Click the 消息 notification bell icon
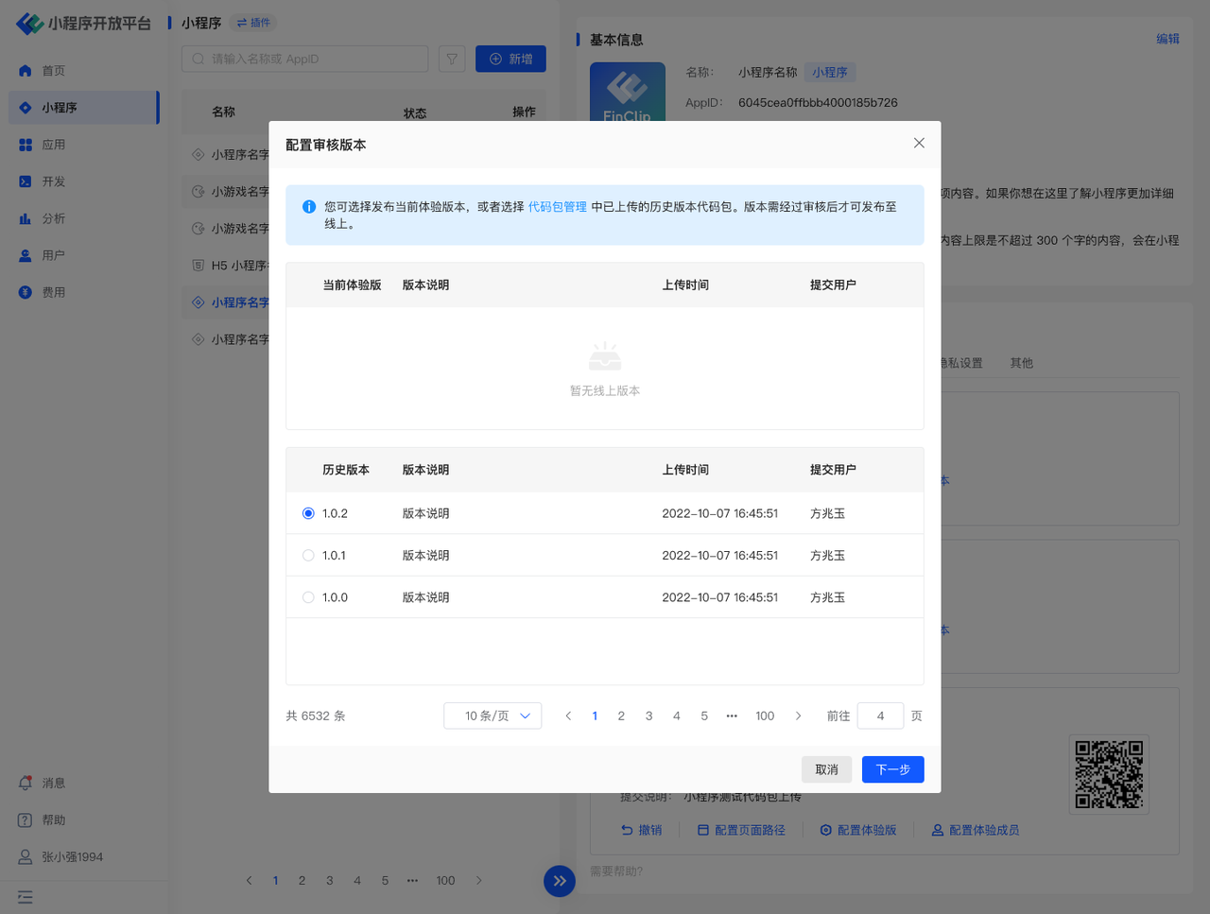The image size is (1210, 914). pos(26,783)
